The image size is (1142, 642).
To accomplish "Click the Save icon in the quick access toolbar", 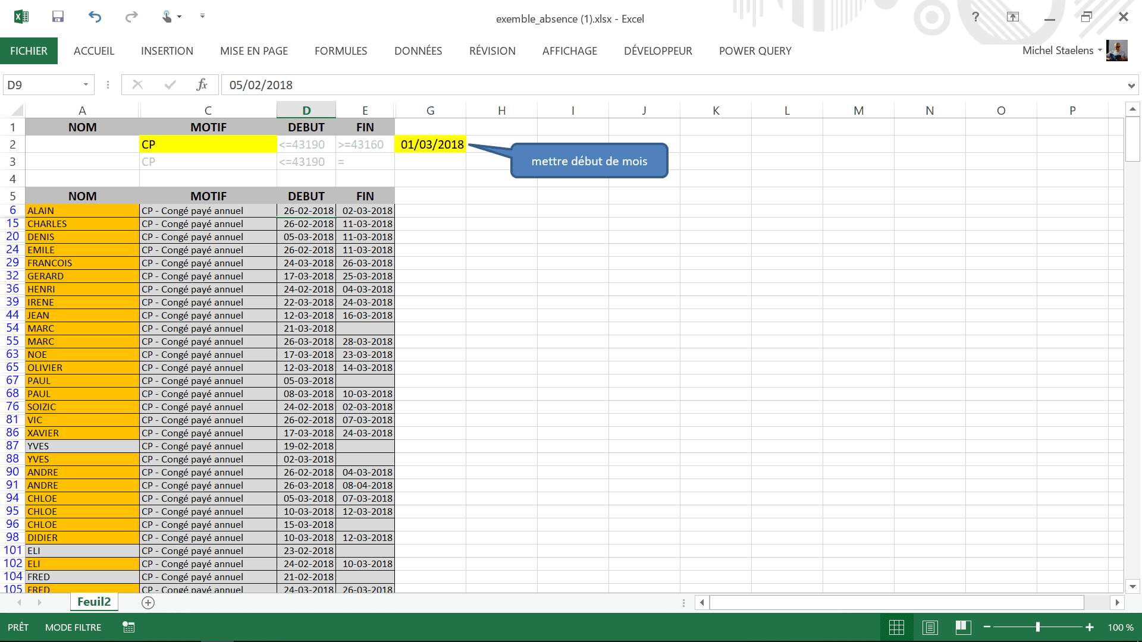I will tap(58, 17).
